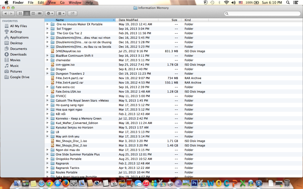Open Microsoft Excel from the Dock
Image resolution: width=303 pixels, height=189 pixels.
243,183
